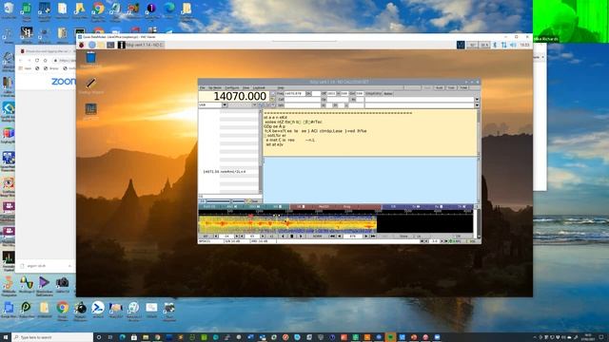The image size is (609, 342).
Task: Open Microsoft Edge icon on Windows desktop
Action: click(x=169, y=9)
